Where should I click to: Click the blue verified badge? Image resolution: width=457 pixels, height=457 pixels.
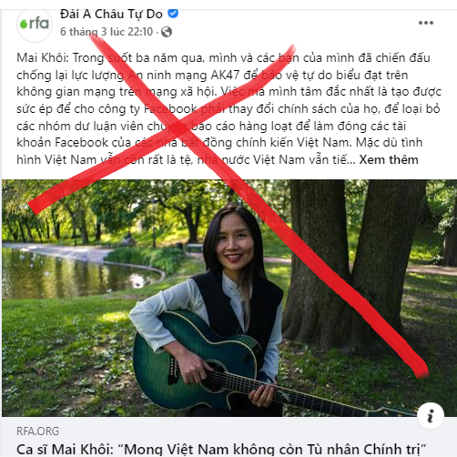click(x=173, y=14)
